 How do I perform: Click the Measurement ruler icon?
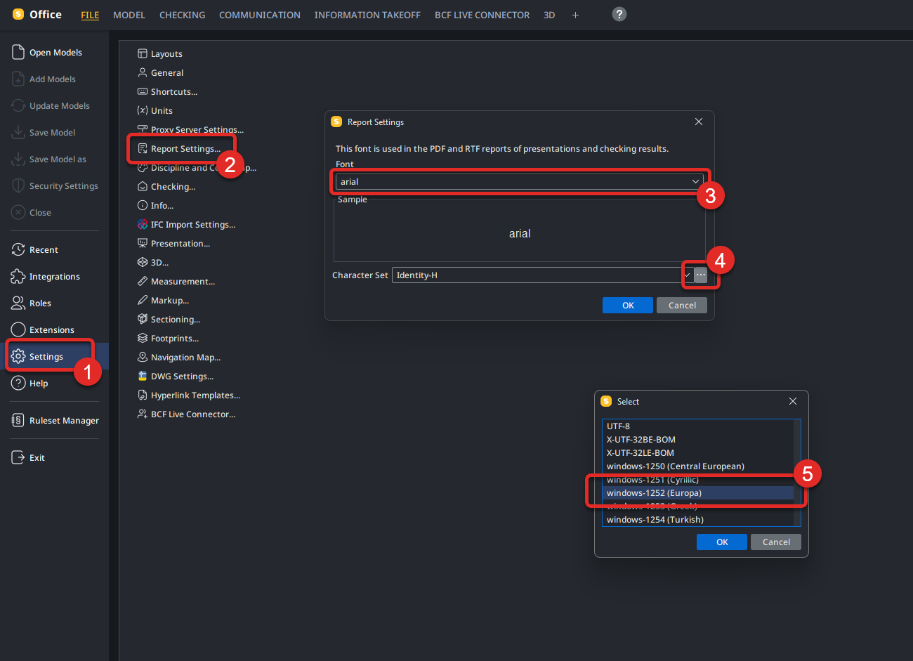143,281
